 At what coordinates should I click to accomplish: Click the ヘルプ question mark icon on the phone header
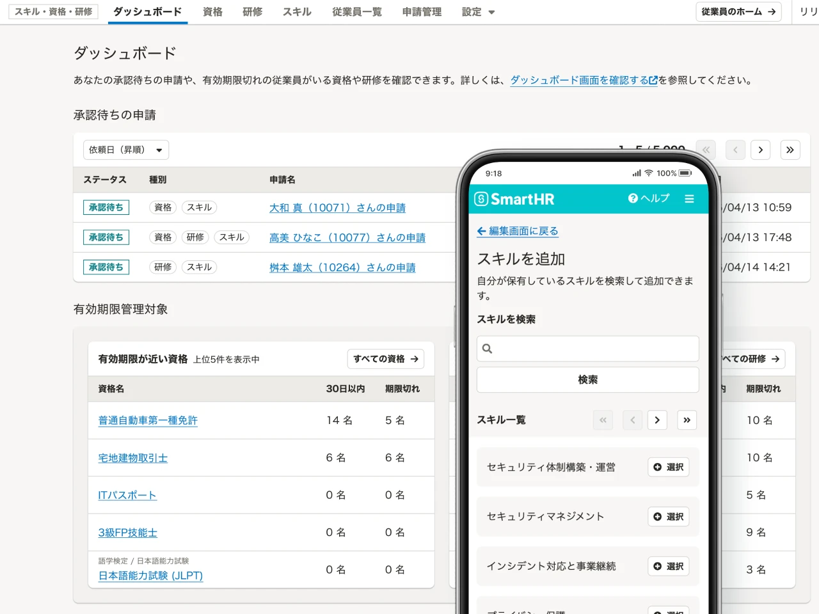click(x=633, y=199)
